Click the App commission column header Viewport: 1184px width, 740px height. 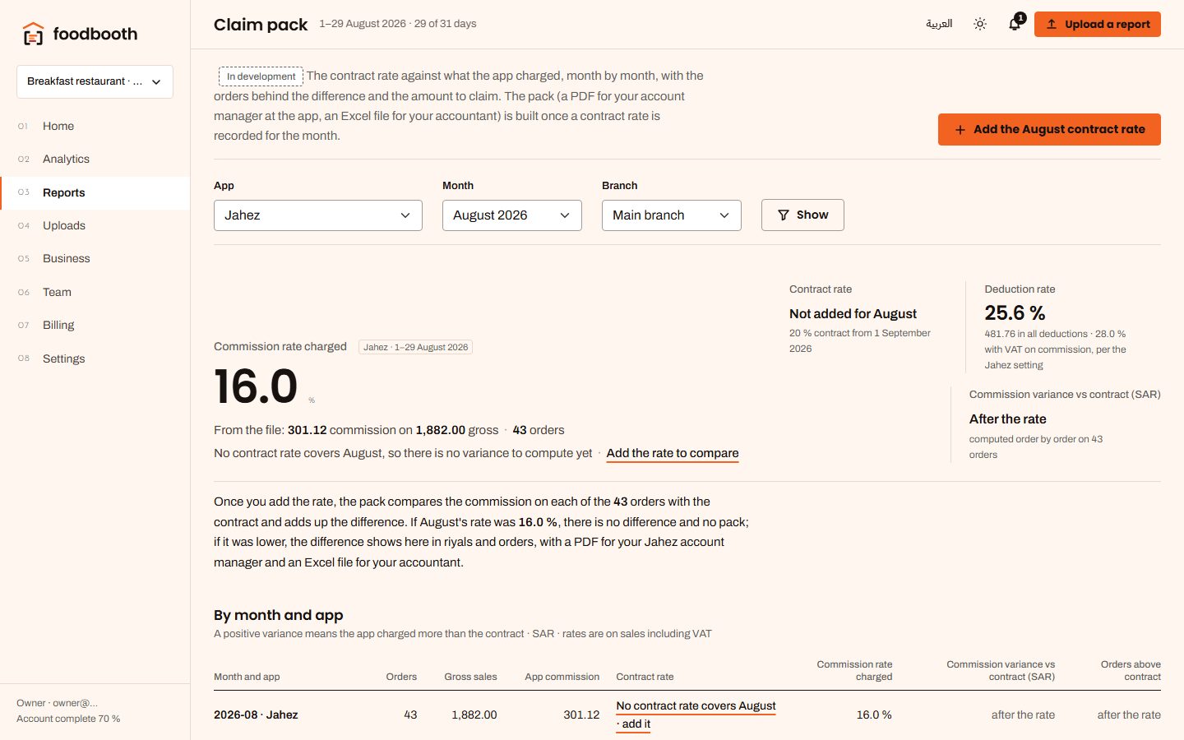click(x=562, y=677)
